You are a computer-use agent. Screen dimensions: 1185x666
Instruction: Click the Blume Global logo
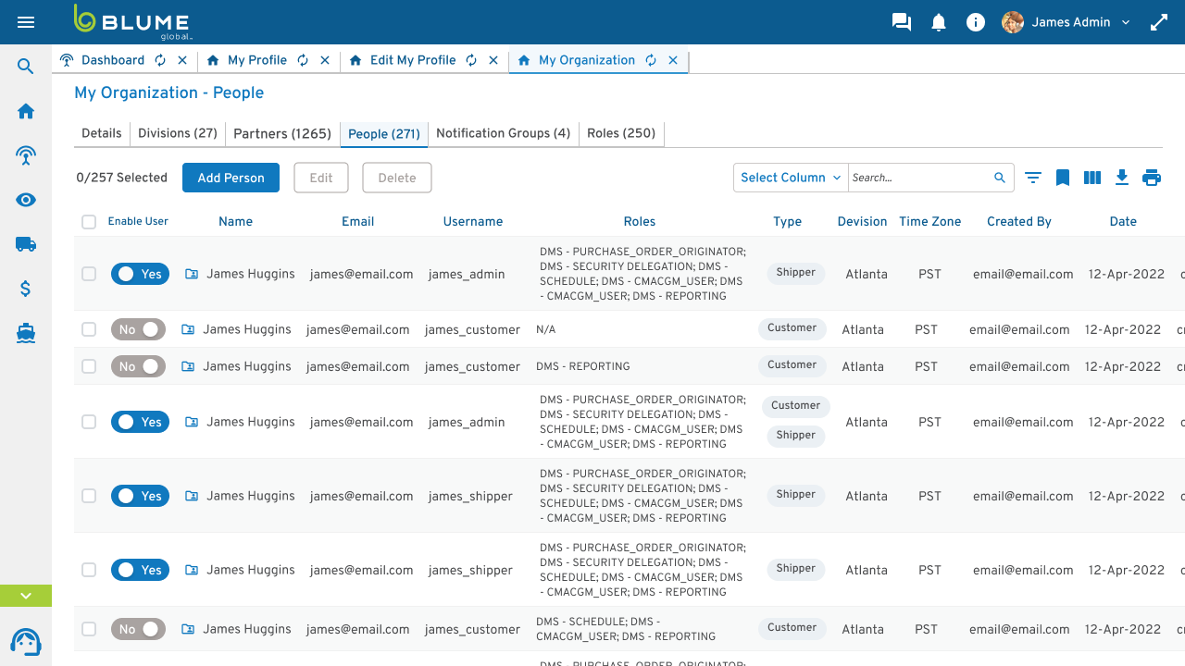tap(132, 22)
